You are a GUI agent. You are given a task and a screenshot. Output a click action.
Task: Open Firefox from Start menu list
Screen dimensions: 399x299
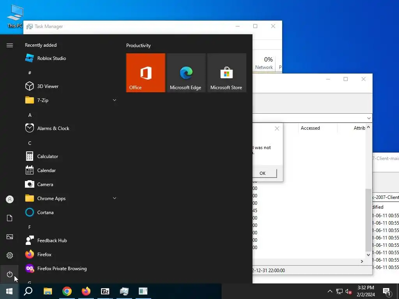(x=71, y=254)
